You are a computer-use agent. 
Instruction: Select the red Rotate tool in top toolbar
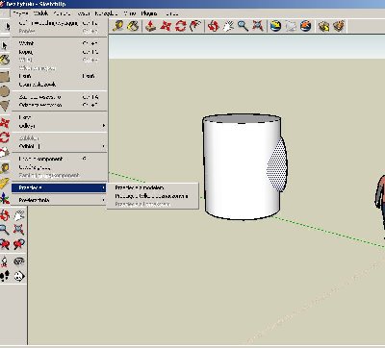(180, 26)
